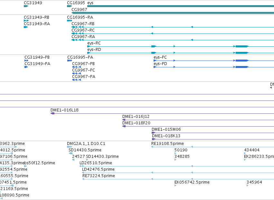This screenshot has height=200, width=274.
Task: Click the long CG9967 gene bar
Action: pyautogui.click(x=173, y=13)
